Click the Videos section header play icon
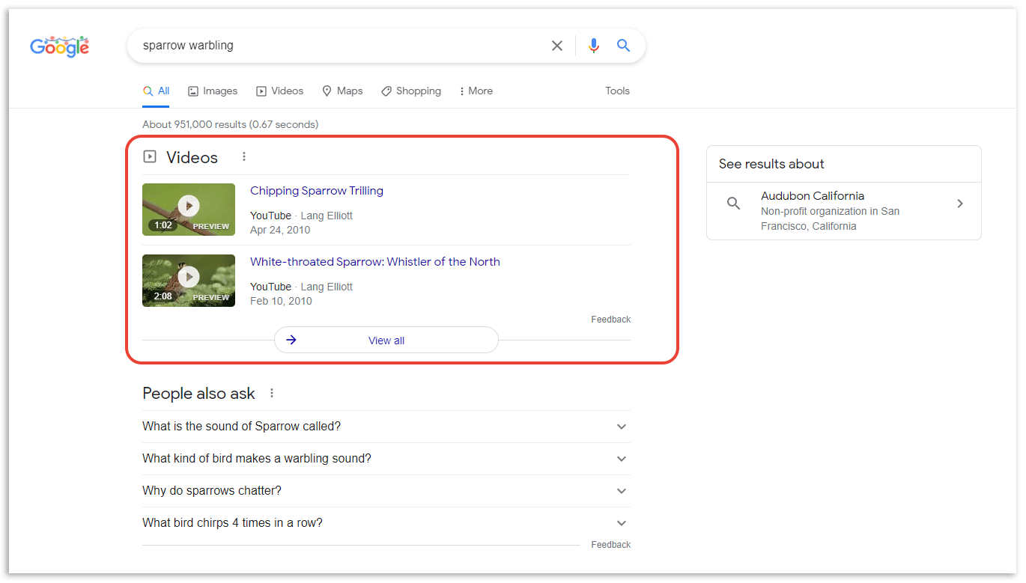 pos(150,156)
